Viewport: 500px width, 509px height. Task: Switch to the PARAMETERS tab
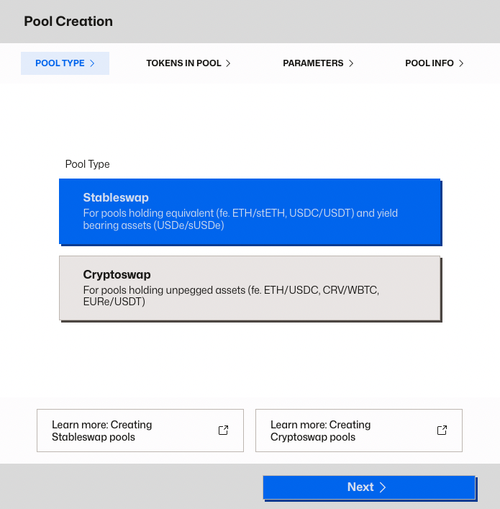pos(313,63)
